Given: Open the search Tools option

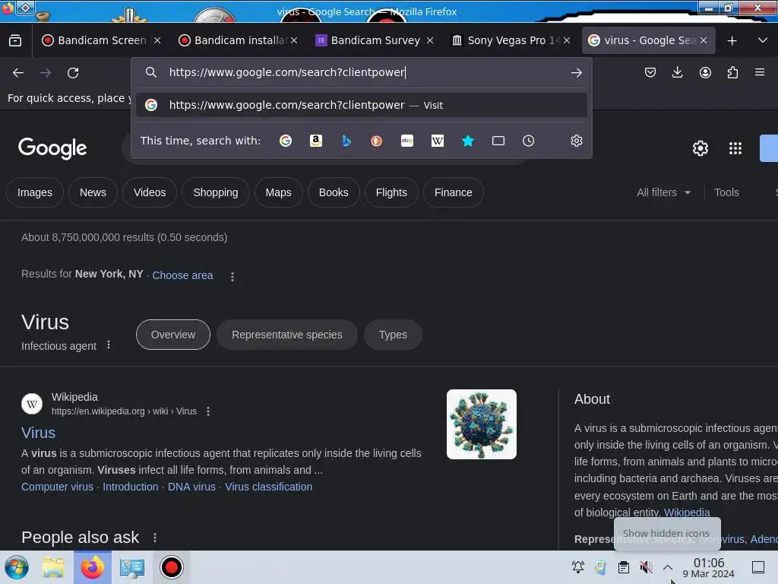Looking at the screenshot, I should tap(726, 192).
